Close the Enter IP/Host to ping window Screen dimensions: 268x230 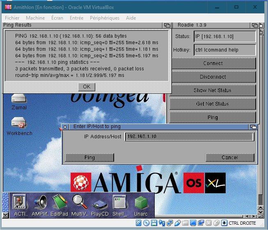pyautogui.click(x=65, y=127)
